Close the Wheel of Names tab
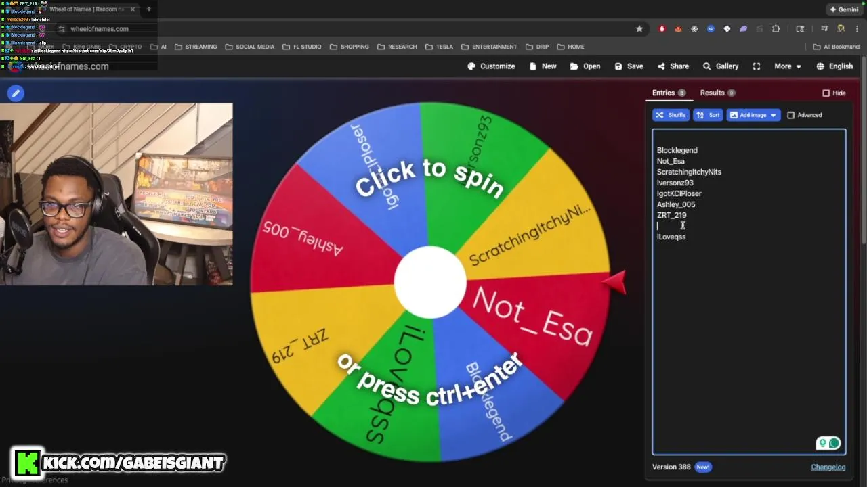 pyautogui.click(x=133, y=9)
